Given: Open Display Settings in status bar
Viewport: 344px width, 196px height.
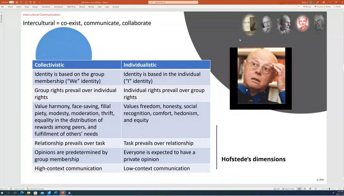Looking at the screenshot, I should [289, 189].
